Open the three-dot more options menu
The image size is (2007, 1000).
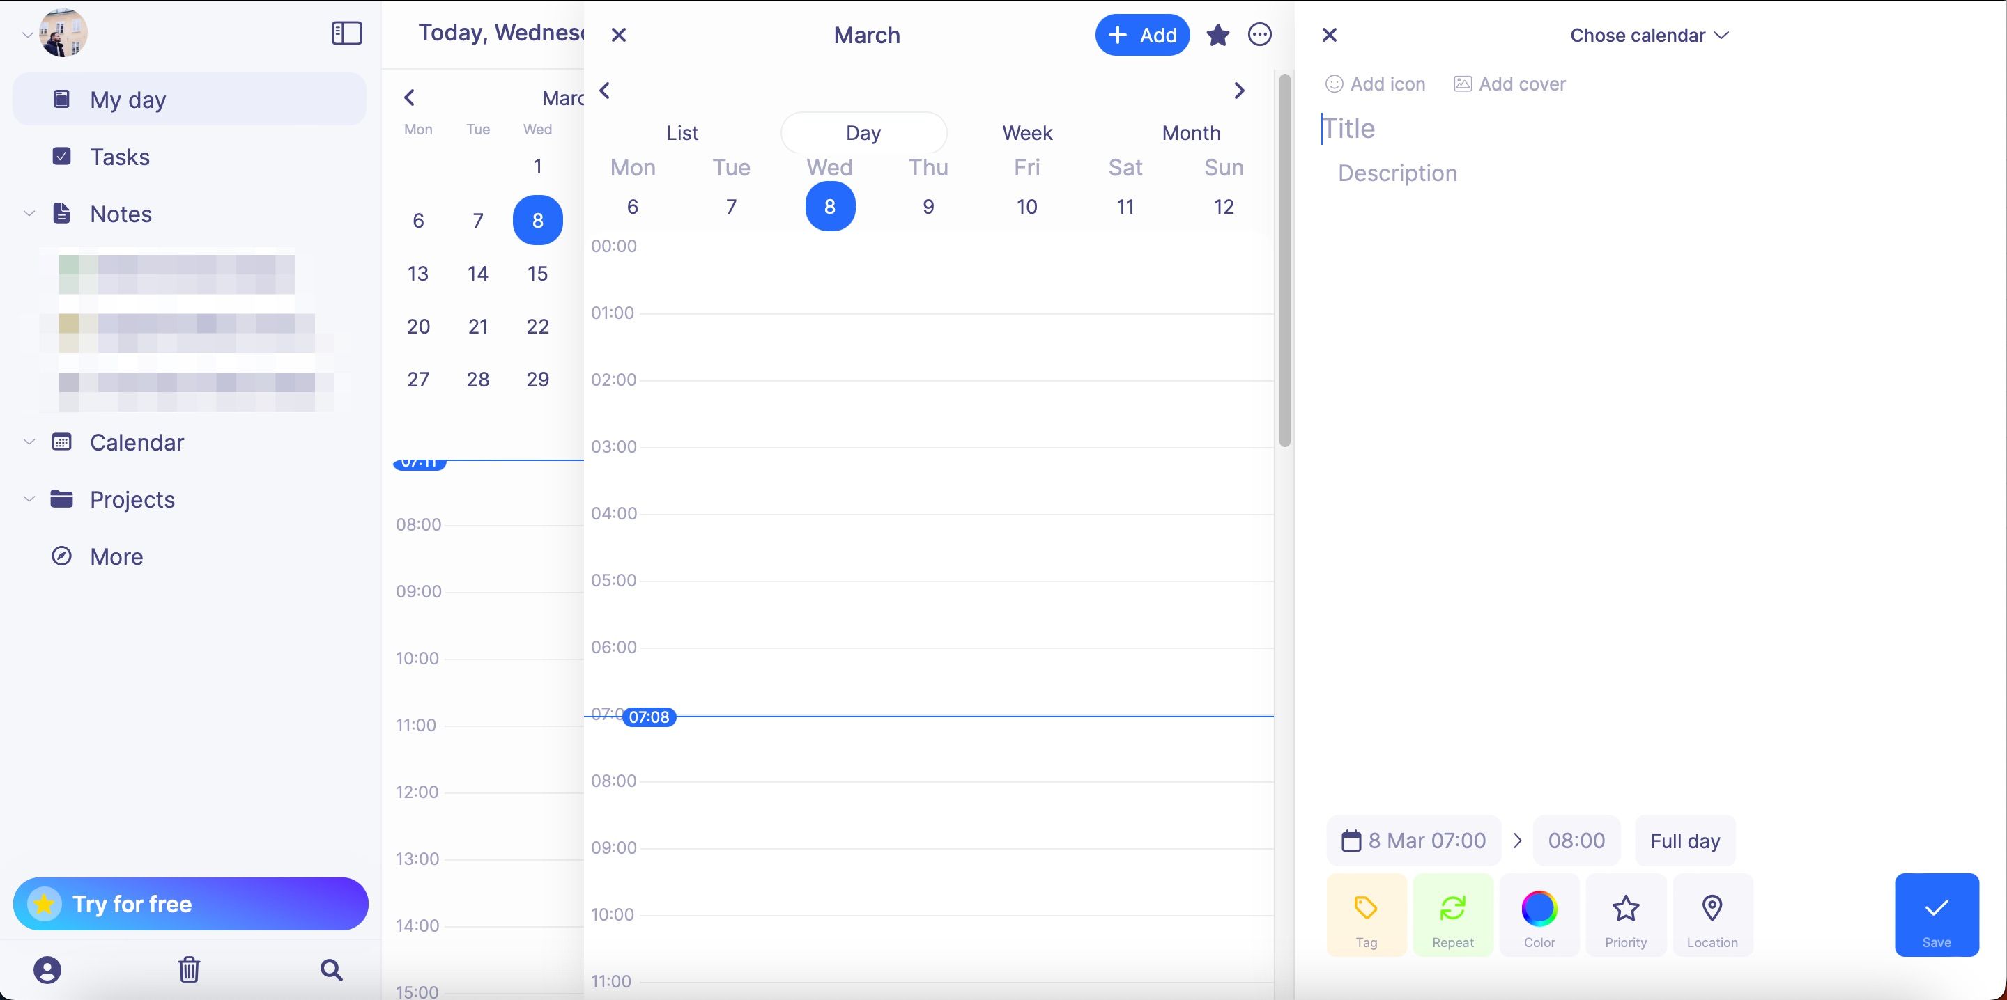1260,35
